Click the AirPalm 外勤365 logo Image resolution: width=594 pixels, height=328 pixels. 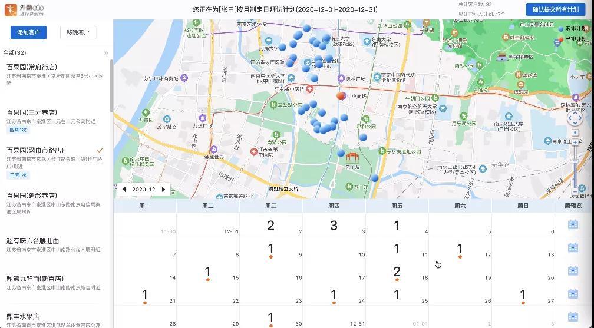pos(23,10)
